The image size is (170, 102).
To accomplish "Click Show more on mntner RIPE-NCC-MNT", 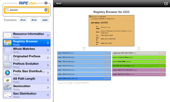I will click(x=162, y=74).
